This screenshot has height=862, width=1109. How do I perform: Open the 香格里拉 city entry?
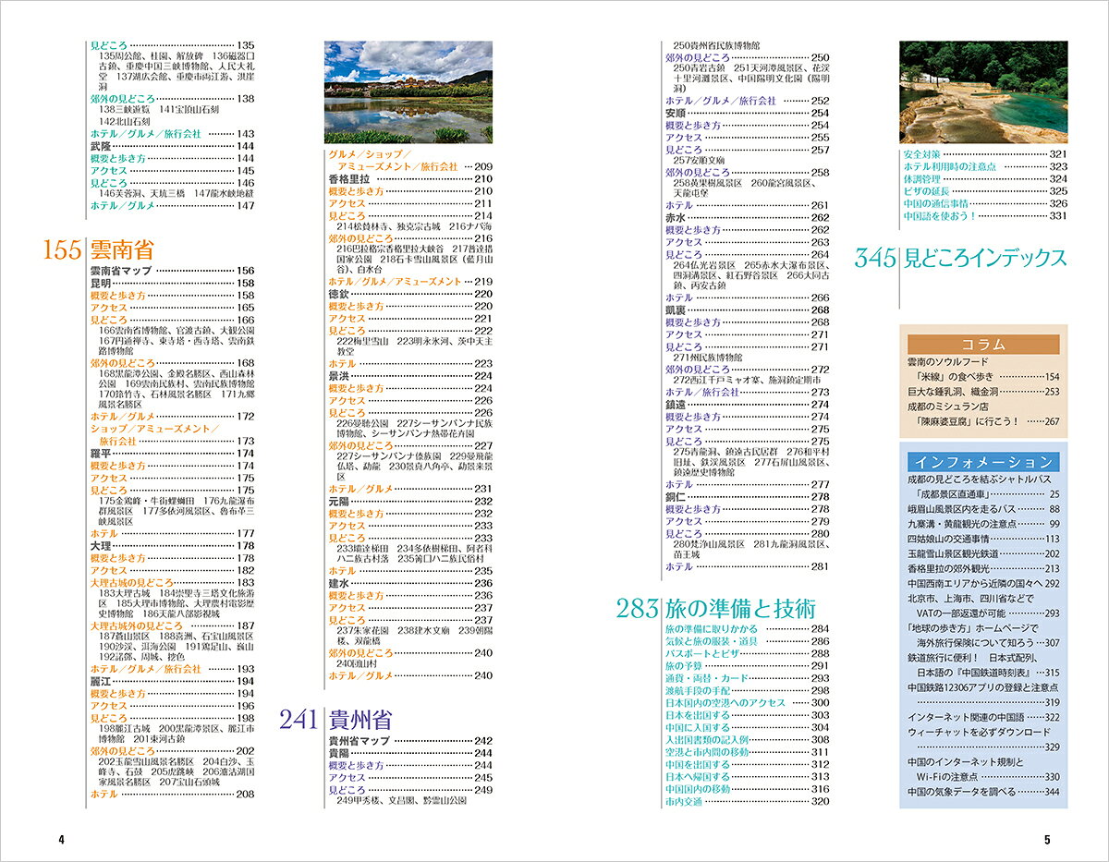[410, 178]
